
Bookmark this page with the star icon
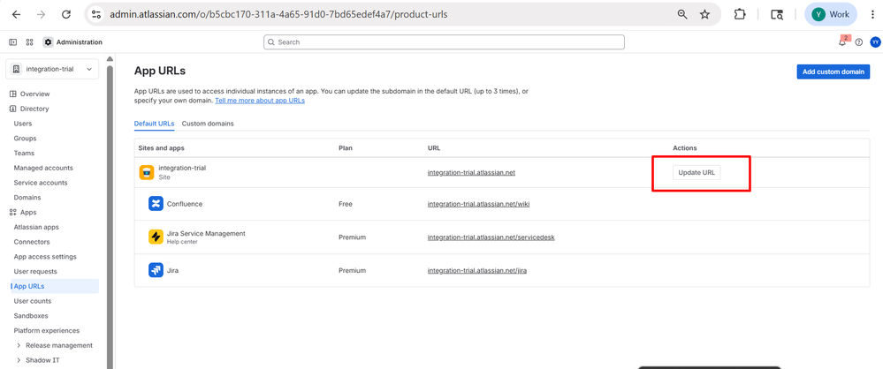click(x=704, y=15)
